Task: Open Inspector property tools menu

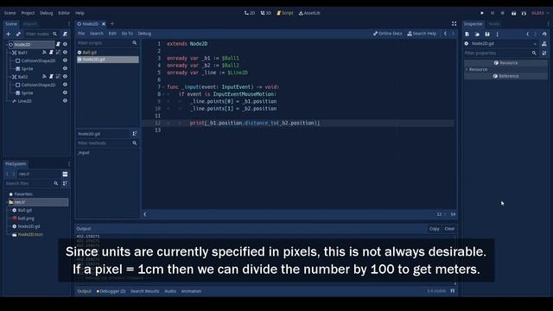Action: pyautogui.click(x=544, y=53)
